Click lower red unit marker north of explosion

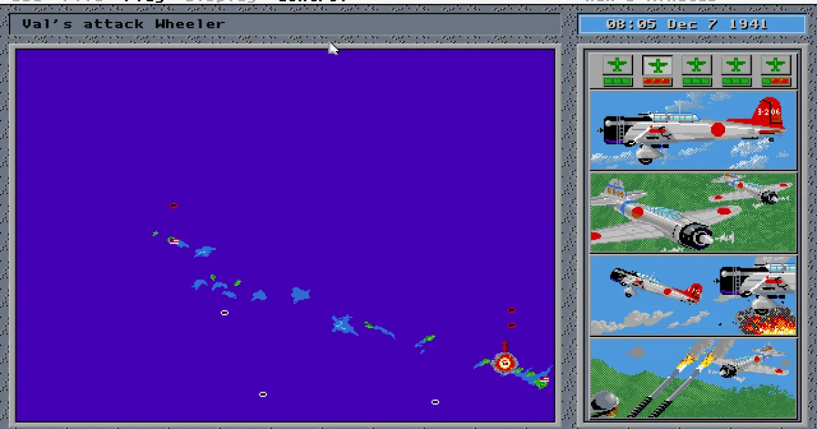pos(511,325)
